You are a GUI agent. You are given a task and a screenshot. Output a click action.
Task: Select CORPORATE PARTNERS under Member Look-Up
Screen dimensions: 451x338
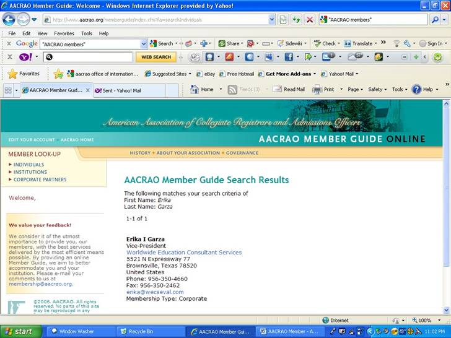(x=40, y=180)
